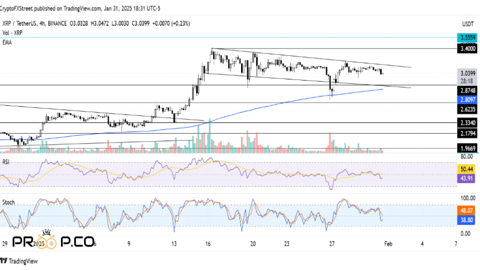Click the 20 date on time axis
The width and height of the screenshot is (480, 270).
click(253, 244)
